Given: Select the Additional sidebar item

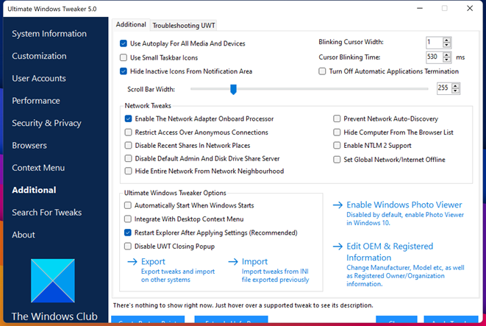Looking at the screenshot, I should tap(34, 190).
